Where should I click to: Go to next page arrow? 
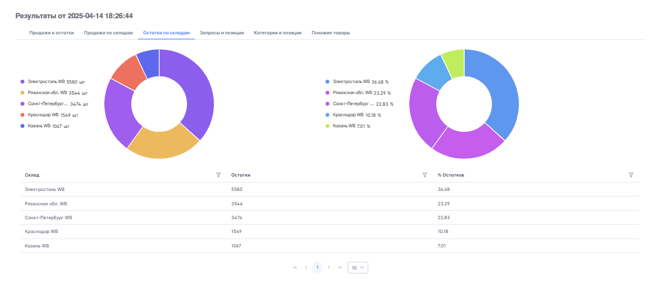(329, 267)
